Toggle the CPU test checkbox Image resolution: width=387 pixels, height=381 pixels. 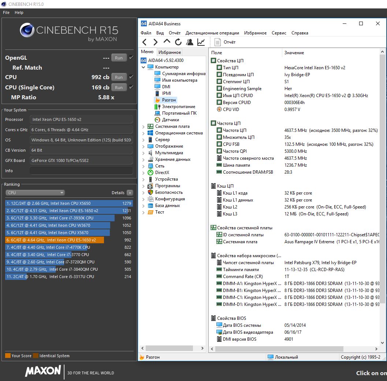(x=131, y=77)
